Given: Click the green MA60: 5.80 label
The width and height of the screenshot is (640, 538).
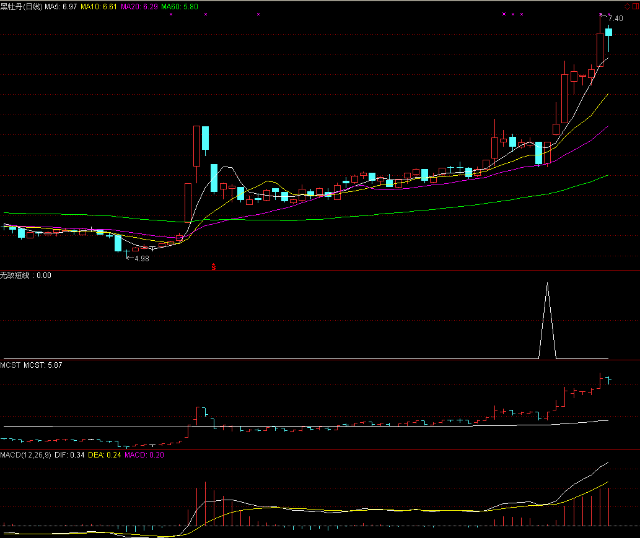Looking at the screenshot, I should click(x=180, y=7).
